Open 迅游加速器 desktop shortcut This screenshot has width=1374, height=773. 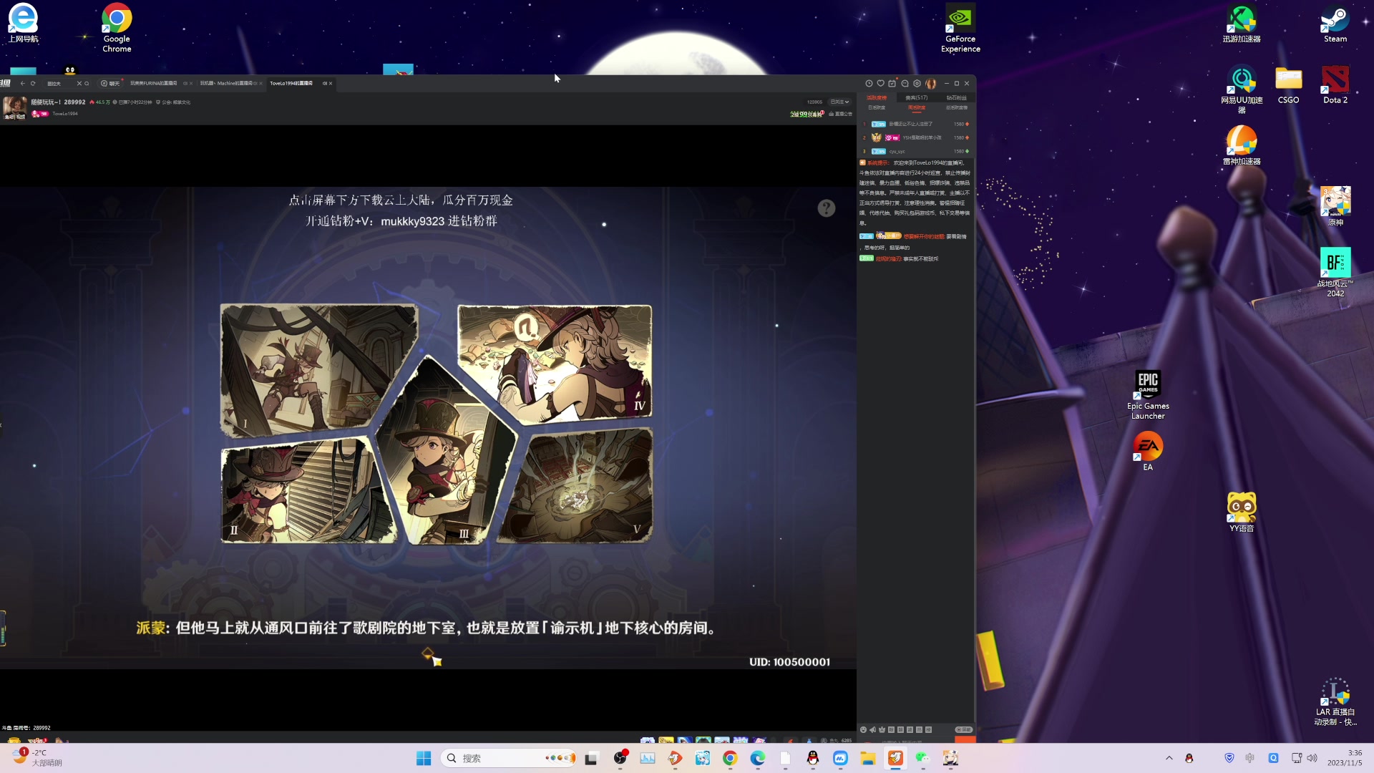1242,24
